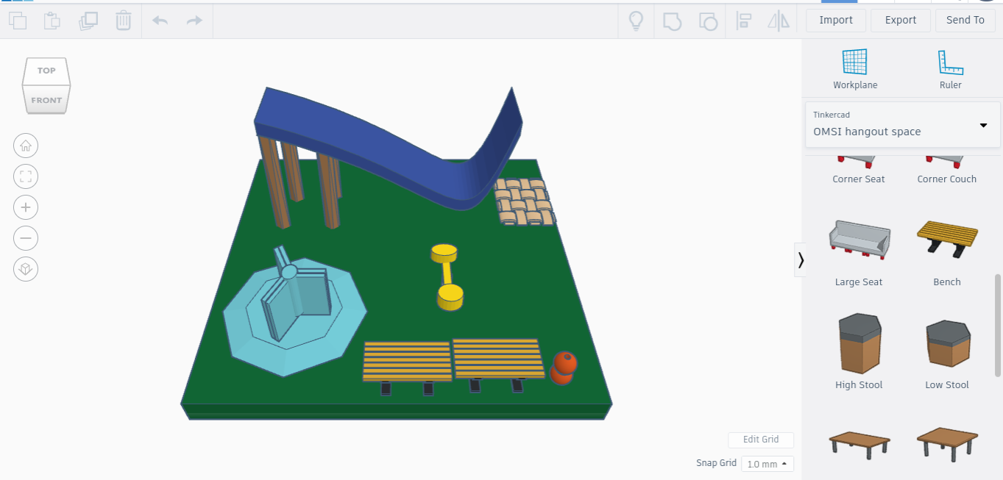Click the Zoom out minus icon
1003x480 pixels.
(x=26, y=238)
